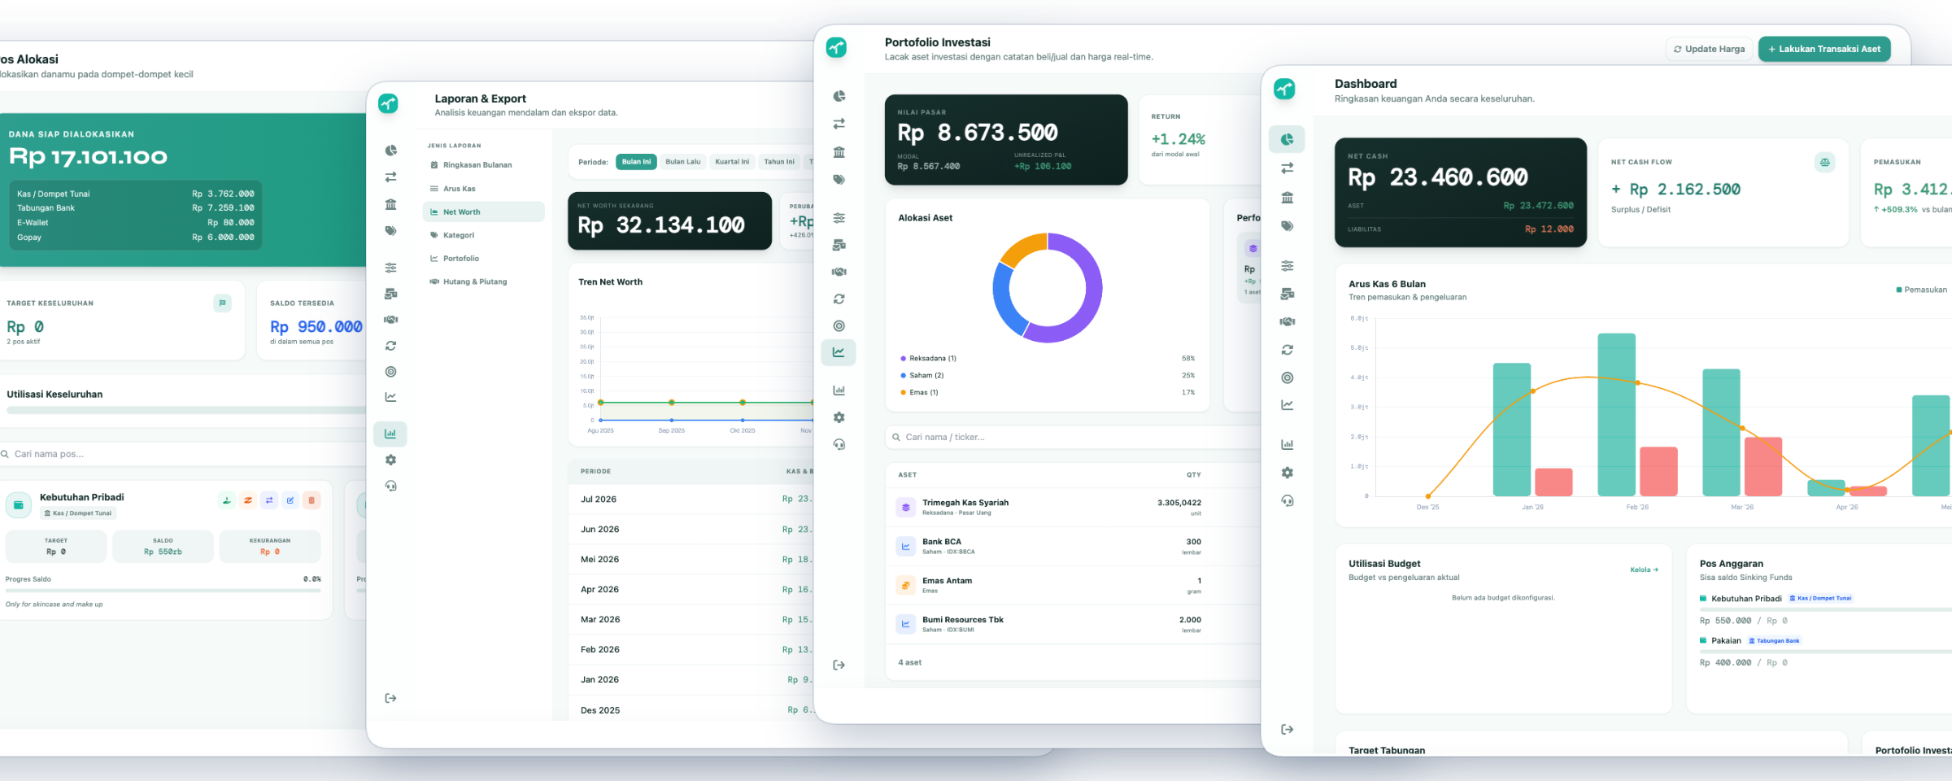1952x781 pixels.
Task: Click logout icon at bottom of Dashboard sidebar
Action: click(x=1287, y=729)
